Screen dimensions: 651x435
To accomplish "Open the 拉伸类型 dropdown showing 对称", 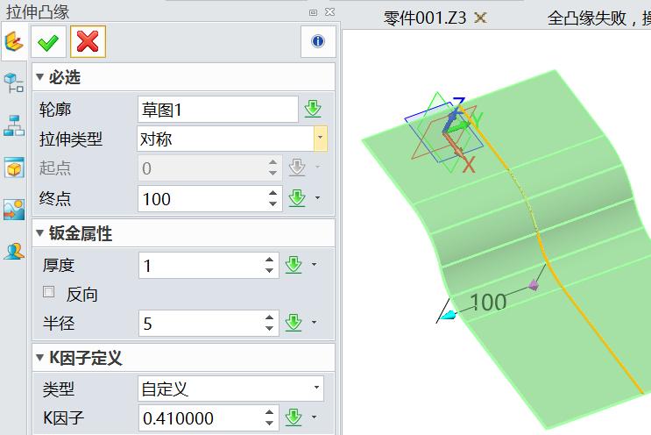I will (x=321, y=139).
